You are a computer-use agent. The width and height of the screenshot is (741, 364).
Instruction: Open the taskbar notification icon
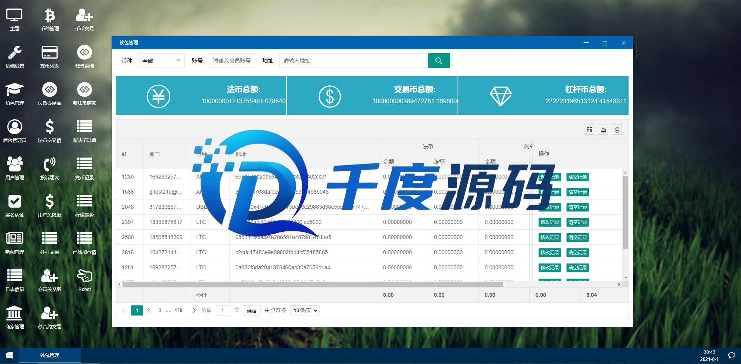pos(732,355)
